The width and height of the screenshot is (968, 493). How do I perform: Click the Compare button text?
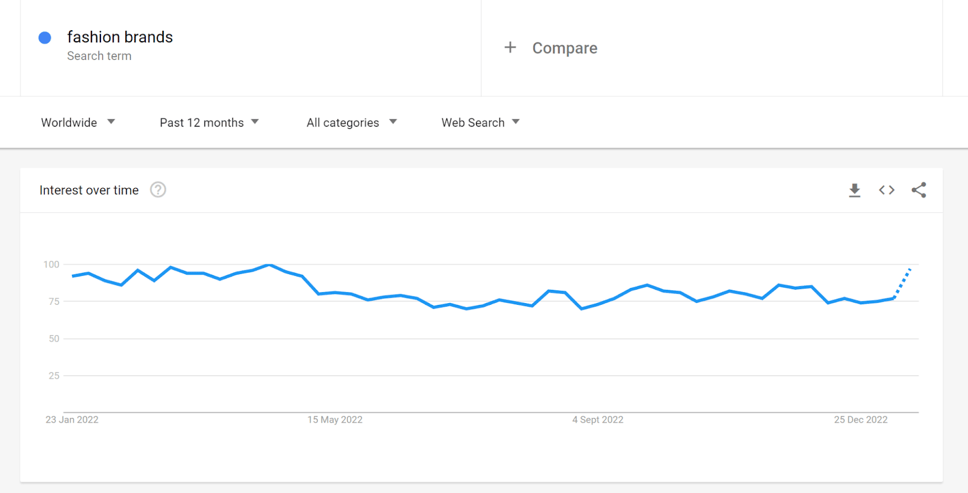point(564,48)
